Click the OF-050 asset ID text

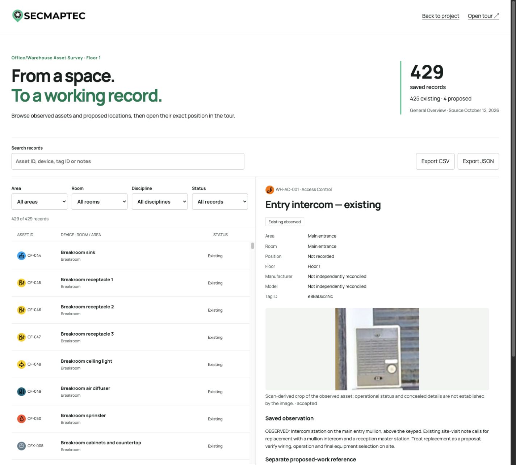point(34,418)
